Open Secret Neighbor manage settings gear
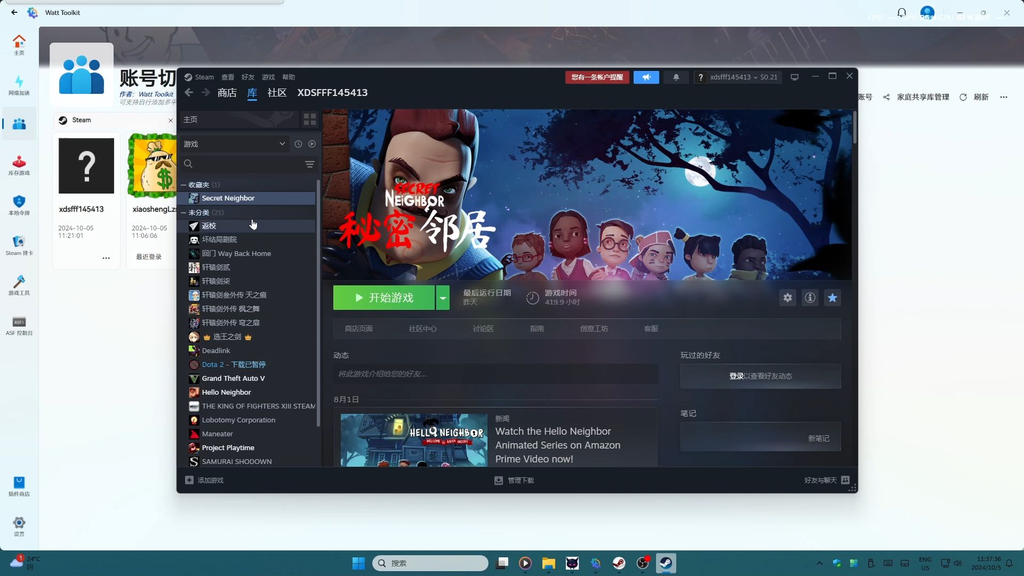Image resolution: width=1024 pixels, height=576 pixels. [x=788, y=298]
